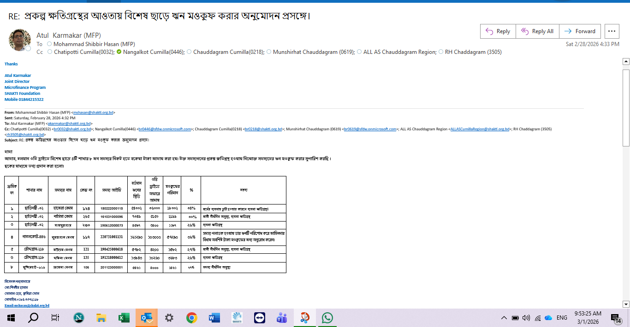630x327 pixels.
Task: Click green presence status of Nangalkot Cumilla(0446)
Action: (119, 52)
